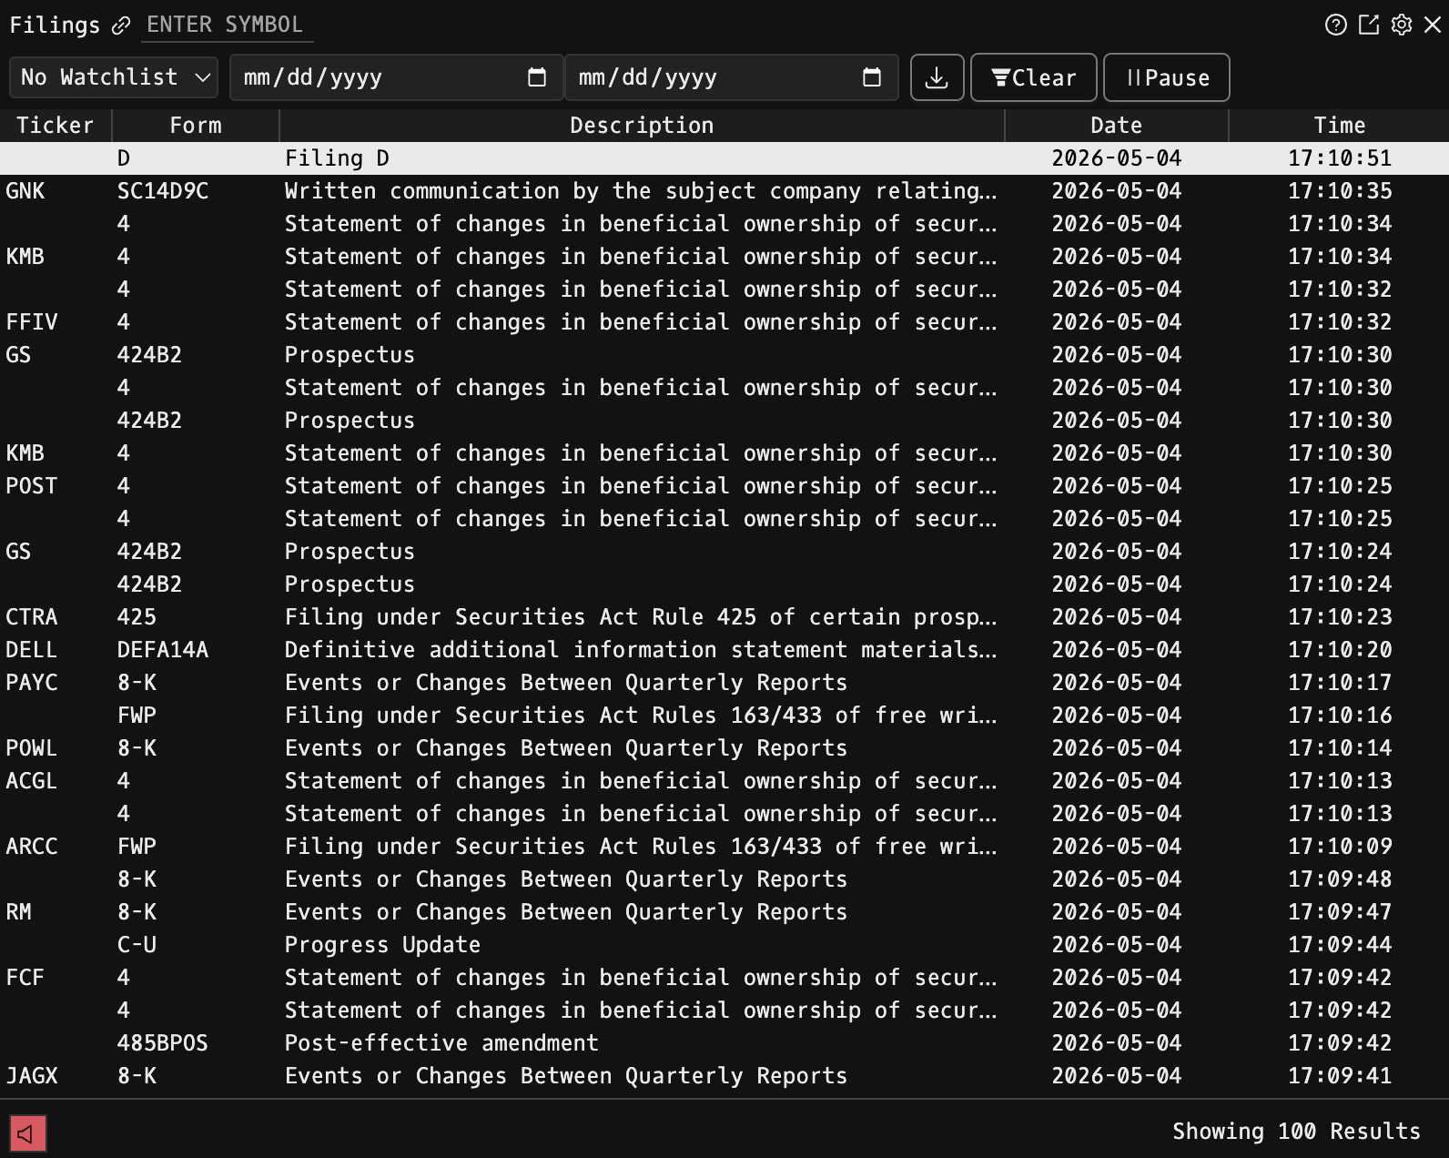
Task: Select the FFIV ticker row
Action: (x=724, y=322)
